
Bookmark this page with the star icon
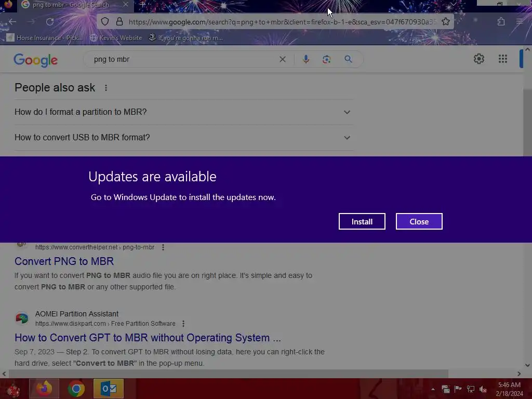[x=445, y=22]
